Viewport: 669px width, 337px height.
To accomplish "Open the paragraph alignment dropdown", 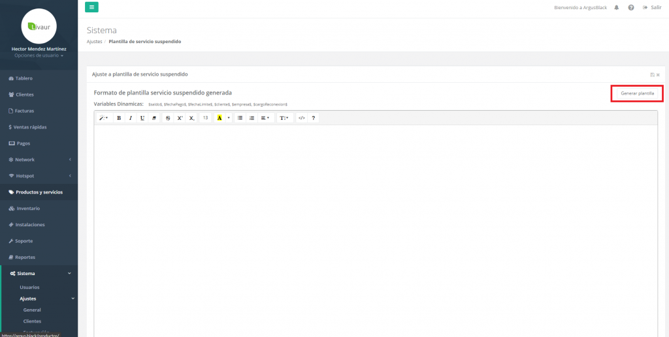I will tap(265, 118).
